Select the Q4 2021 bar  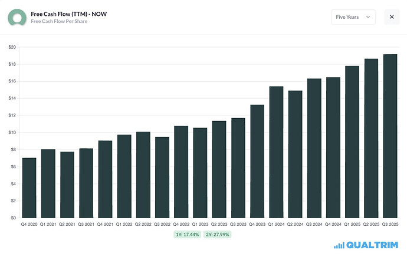pyautogui.click(x=105, y=179)
